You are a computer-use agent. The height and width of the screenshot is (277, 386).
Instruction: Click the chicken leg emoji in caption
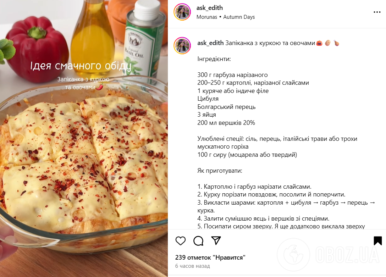(337, 43)
